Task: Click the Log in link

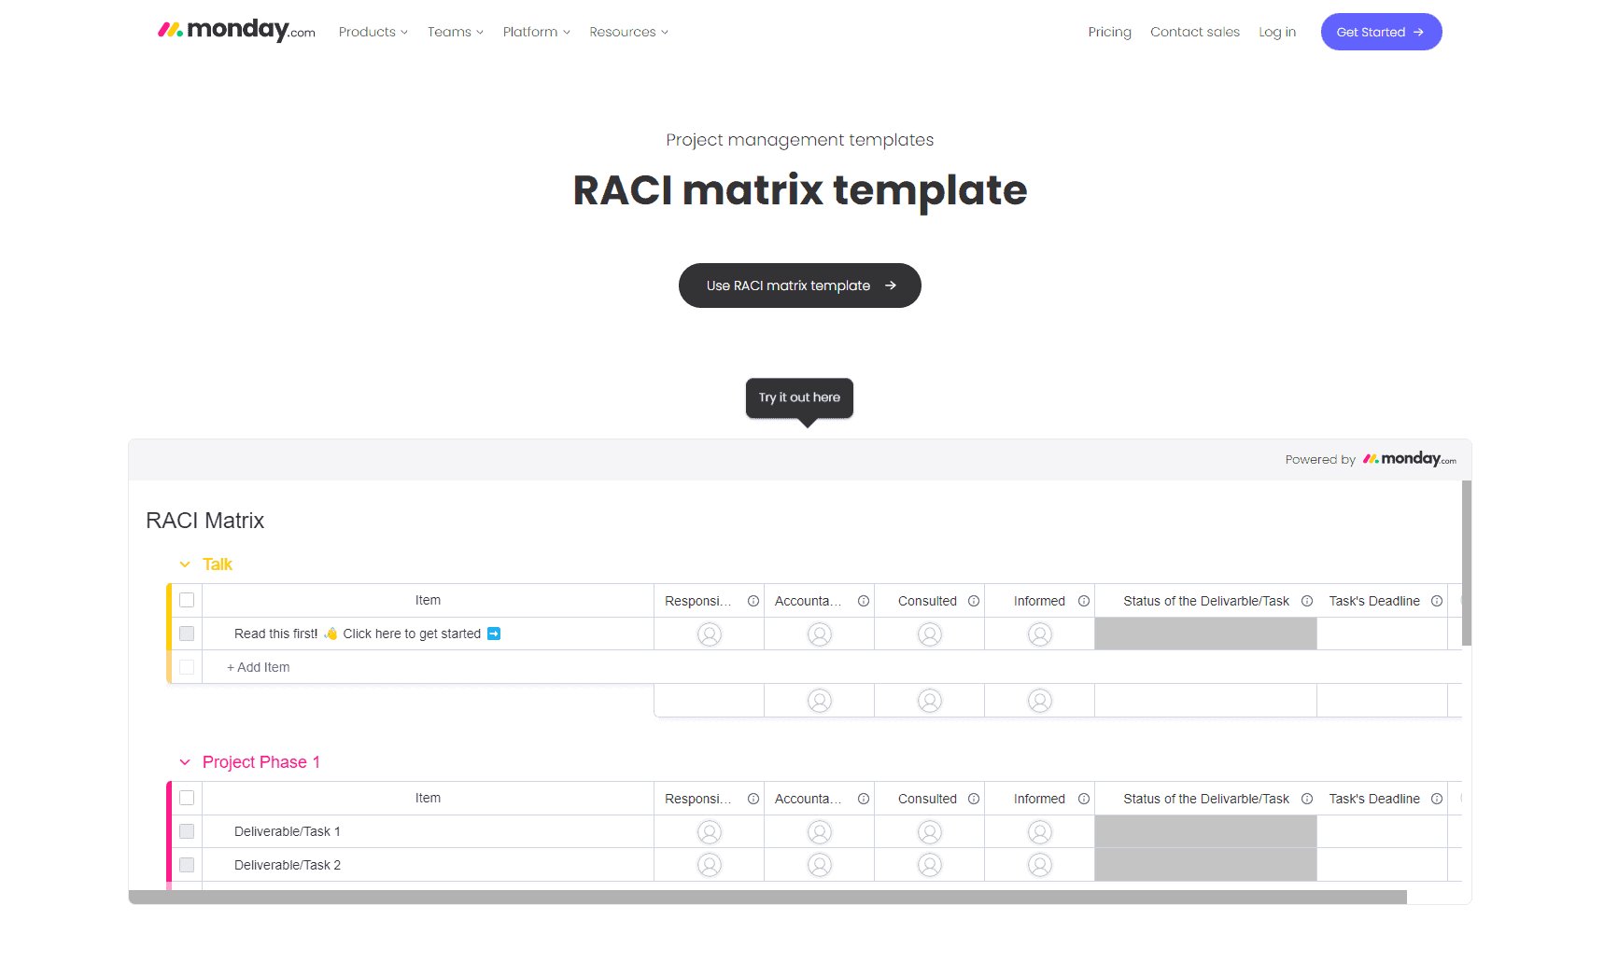Action: pos(1276,31)
